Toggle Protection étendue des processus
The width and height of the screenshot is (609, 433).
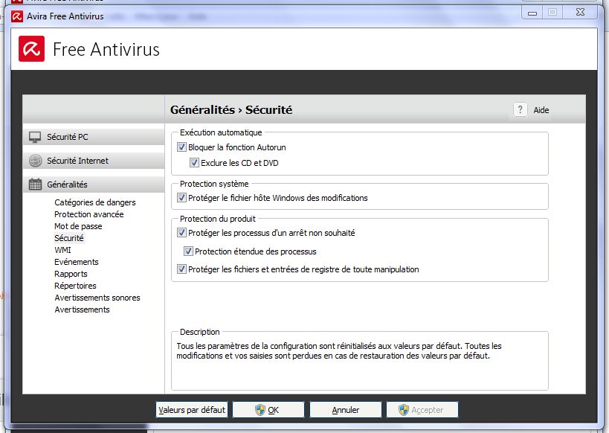[x=189, y=251]
